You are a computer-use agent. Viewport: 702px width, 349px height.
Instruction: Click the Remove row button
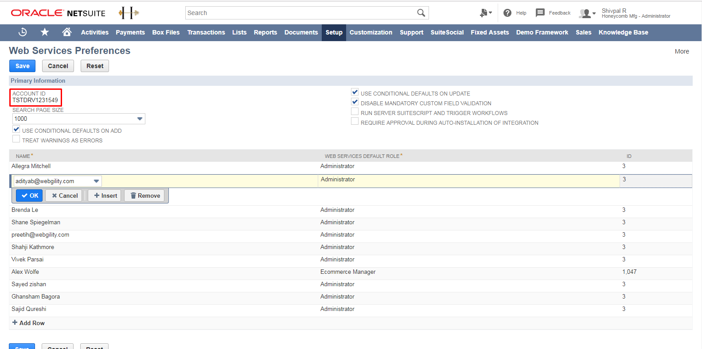point(144,196)
